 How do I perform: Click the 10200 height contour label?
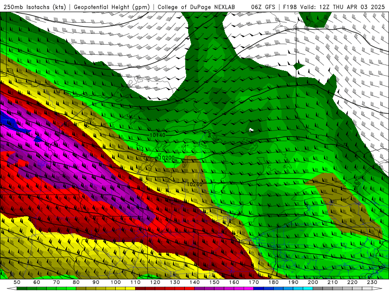coord(167,158)
